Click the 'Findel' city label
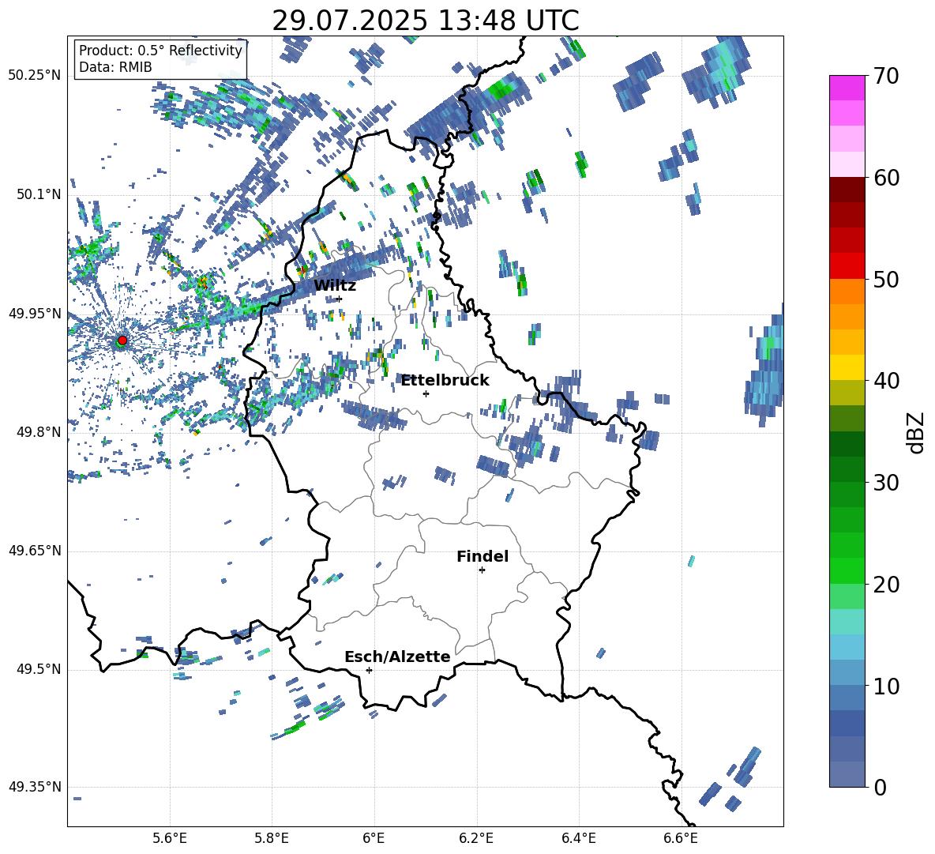 [483, 556]
